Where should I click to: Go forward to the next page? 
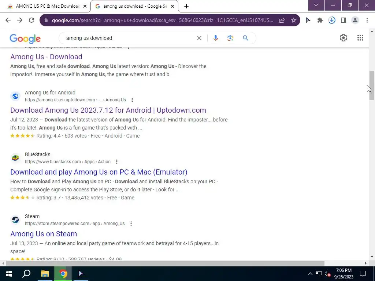20,20
